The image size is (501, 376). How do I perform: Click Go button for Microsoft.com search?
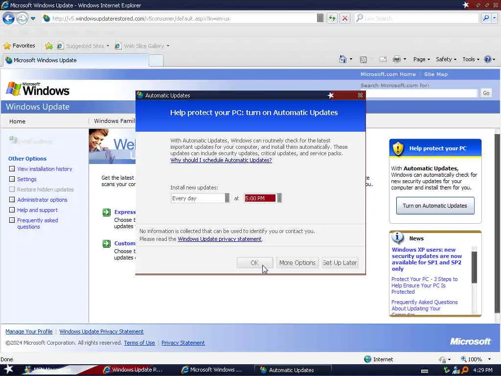(x=486, y=93)
